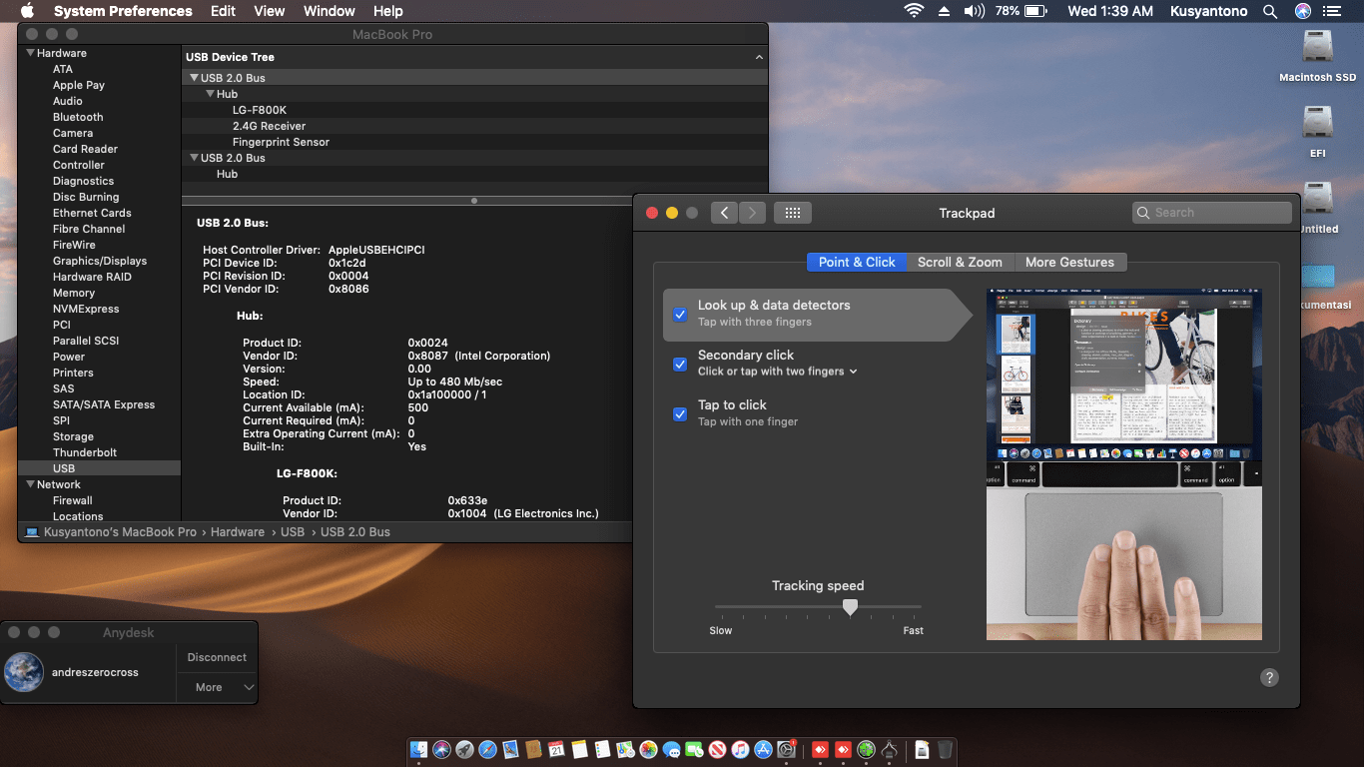Viewport: 1364px width, 767px height.
Task: Click the USB Device Tree header chevron
Action: click(x=759, y=58)
